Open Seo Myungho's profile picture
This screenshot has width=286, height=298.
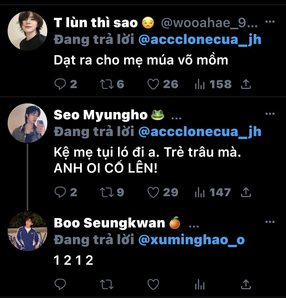pos(27,123)
